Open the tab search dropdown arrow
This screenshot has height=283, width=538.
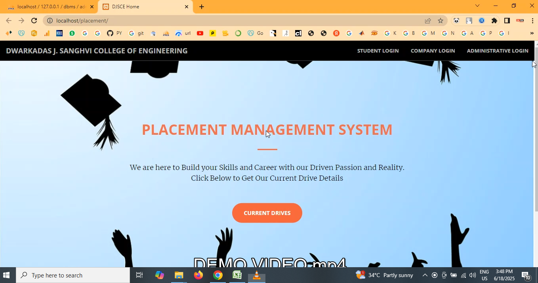[x=477, y=6]
